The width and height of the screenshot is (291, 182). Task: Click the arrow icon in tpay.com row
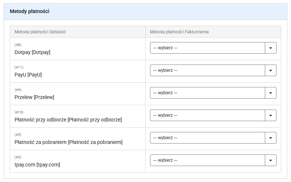point(271,161)
